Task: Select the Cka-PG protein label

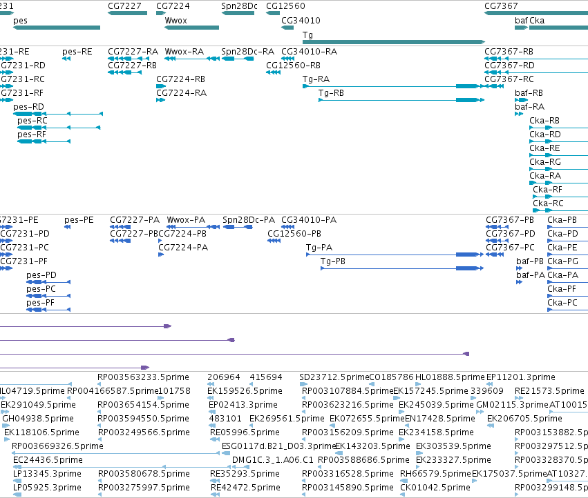Action: (563, 261)
